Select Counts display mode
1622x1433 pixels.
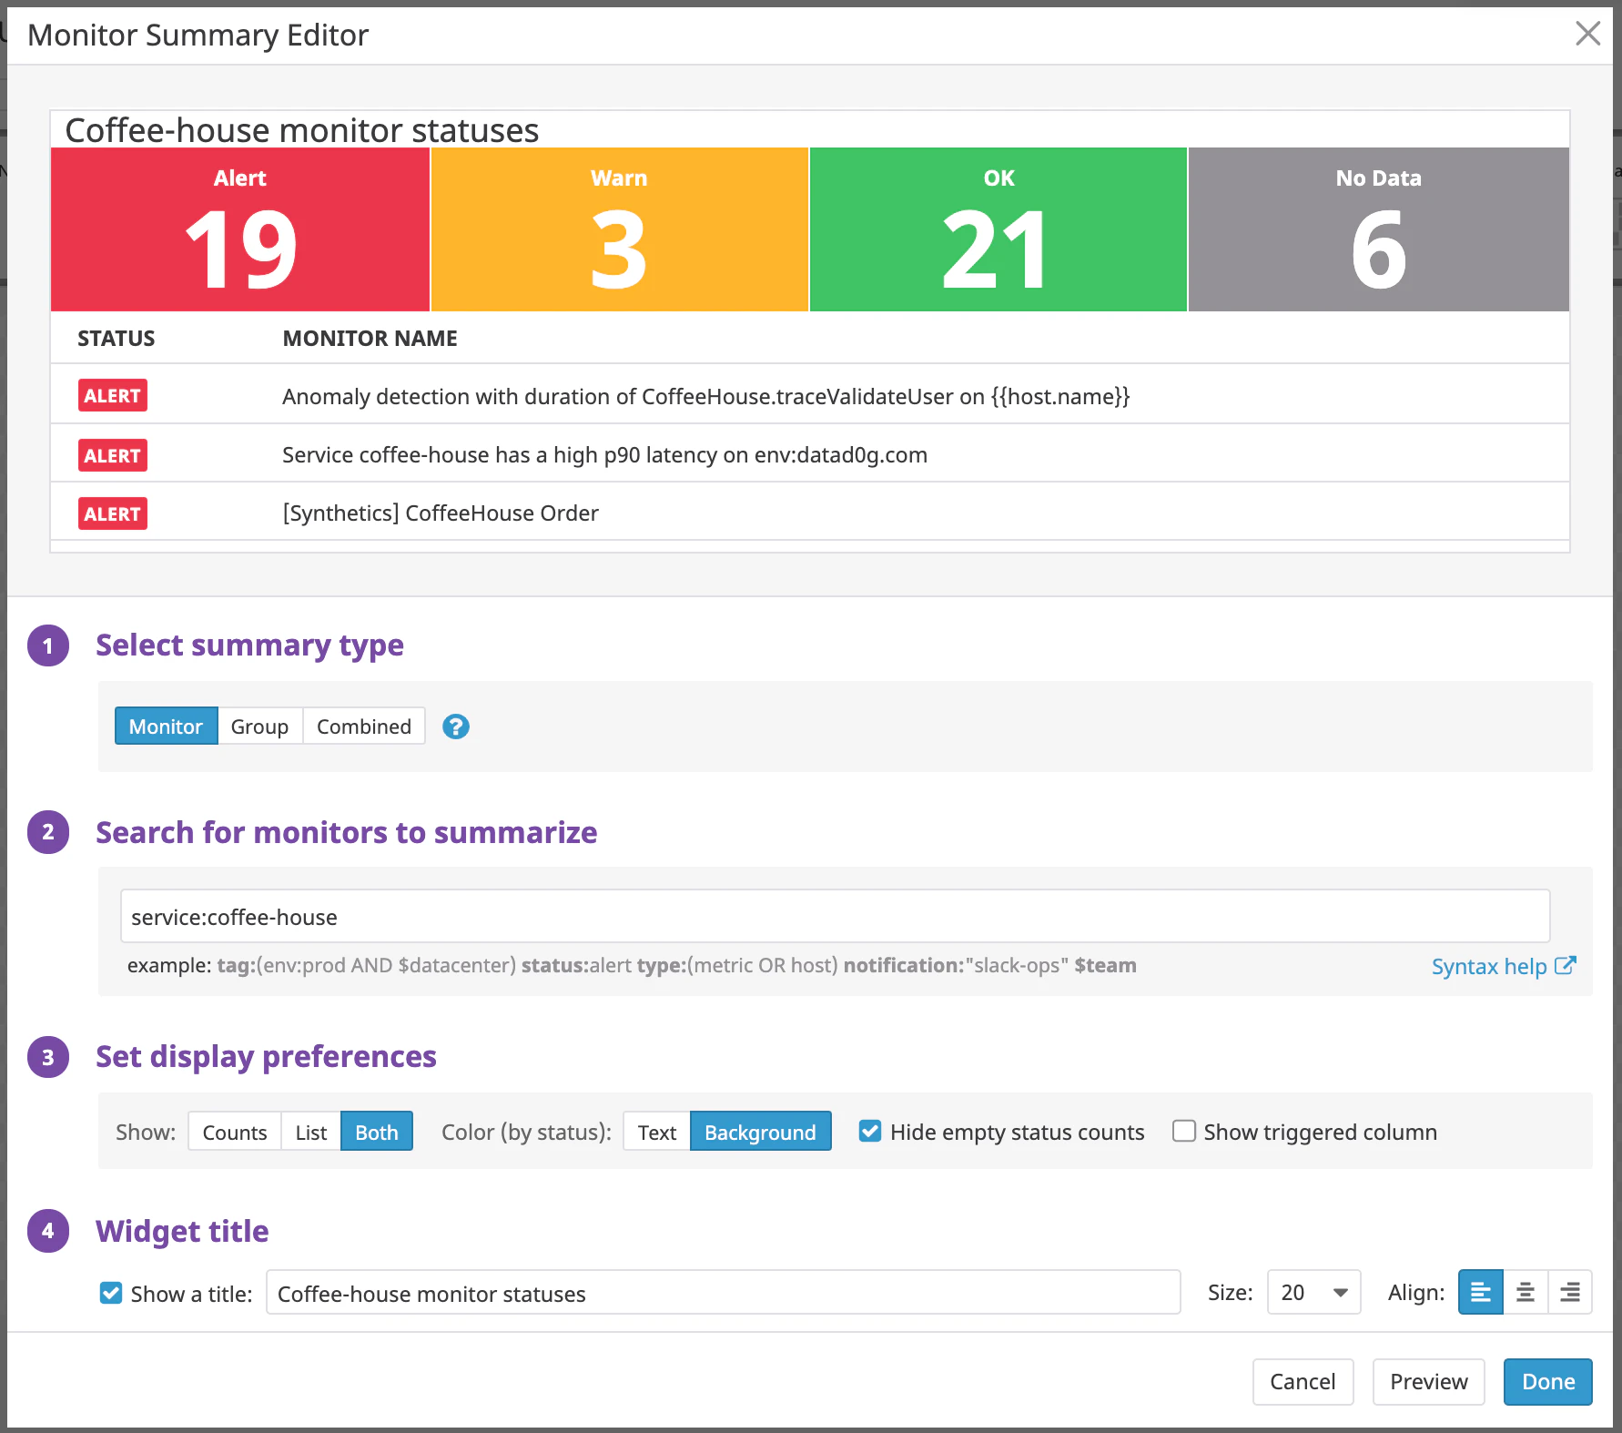pyautogui.click(x=234, y=1131)
